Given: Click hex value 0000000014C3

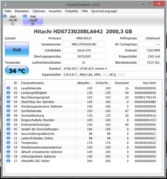Looking at the screenshot, I should pos(145,120).
